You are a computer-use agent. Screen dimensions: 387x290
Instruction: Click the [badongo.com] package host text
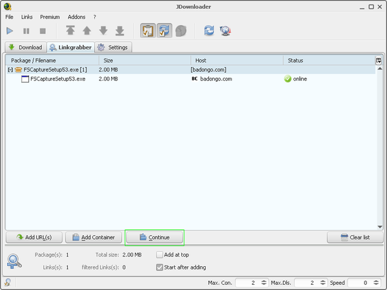[208, 70]
